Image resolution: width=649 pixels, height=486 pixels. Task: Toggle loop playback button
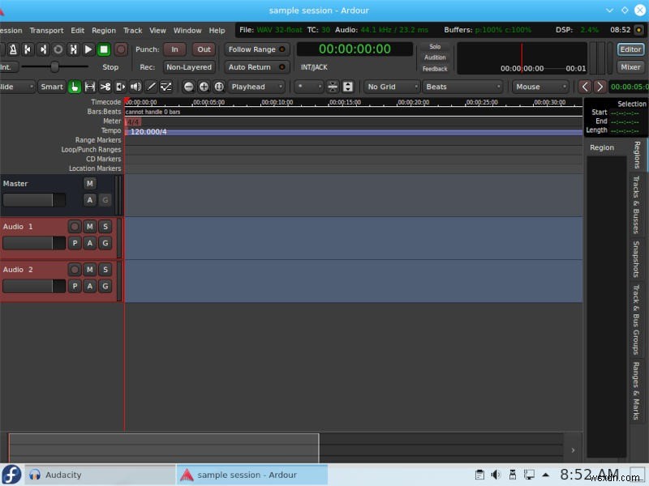pos(58,49)
